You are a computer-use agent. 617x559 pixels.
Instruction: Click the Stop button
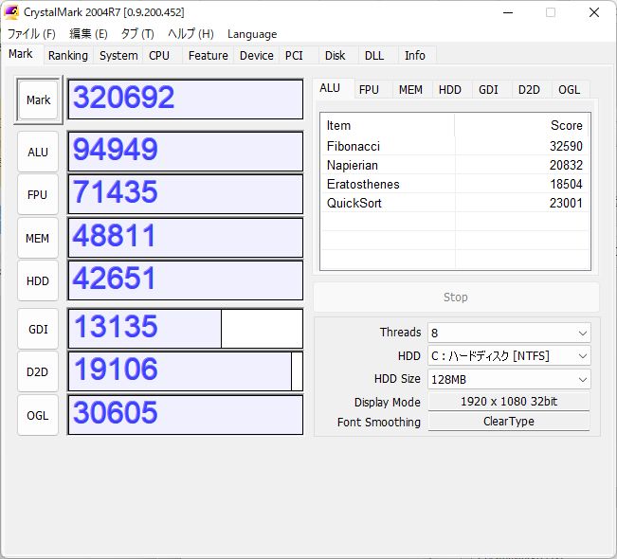click(456, 297)
